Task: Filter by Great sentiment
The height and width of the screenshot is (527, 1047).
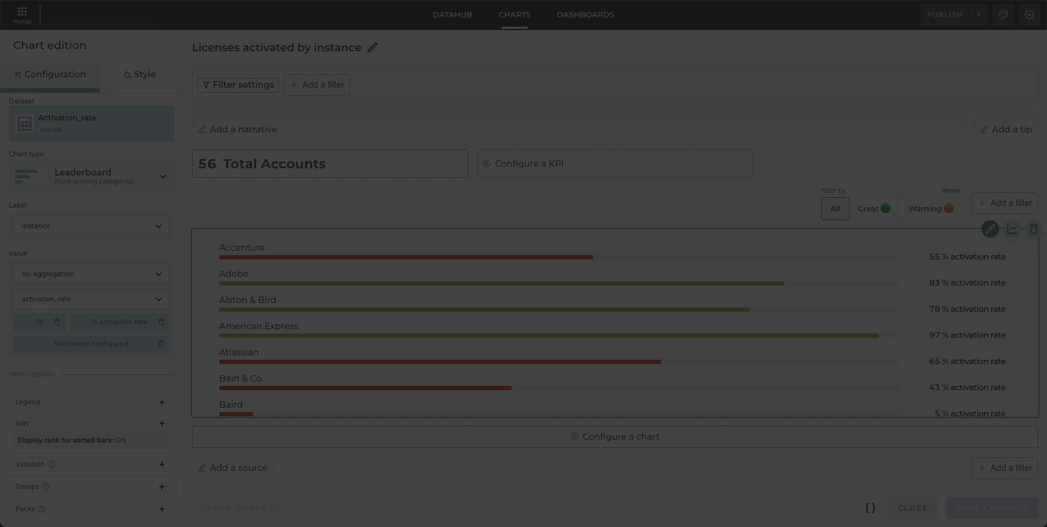Action: pos(873,209)
